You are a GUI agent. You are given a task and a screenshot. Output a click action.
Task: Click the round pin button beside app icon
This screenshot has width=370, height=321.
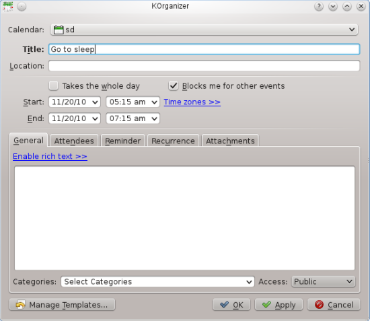point(22,6)
